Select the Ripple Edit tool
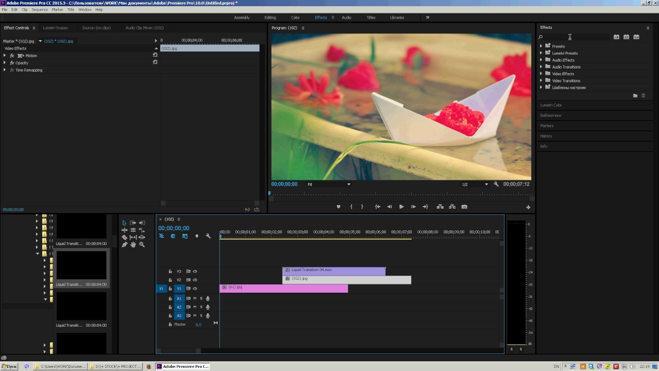Screen dimensions: 659x371 (124, 230)
